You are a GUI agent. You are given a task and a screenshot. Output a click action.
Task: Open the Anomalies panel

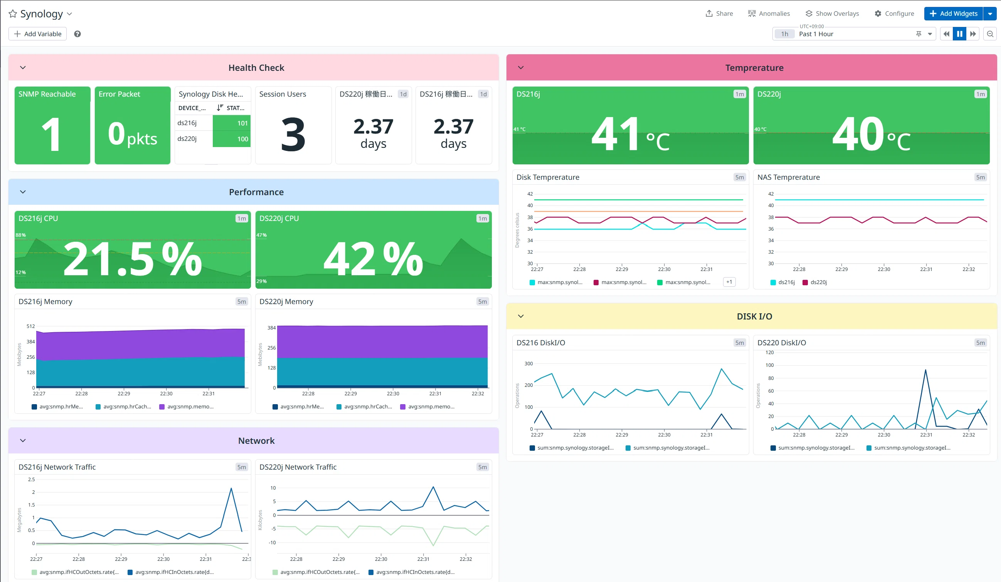point(769,13)
